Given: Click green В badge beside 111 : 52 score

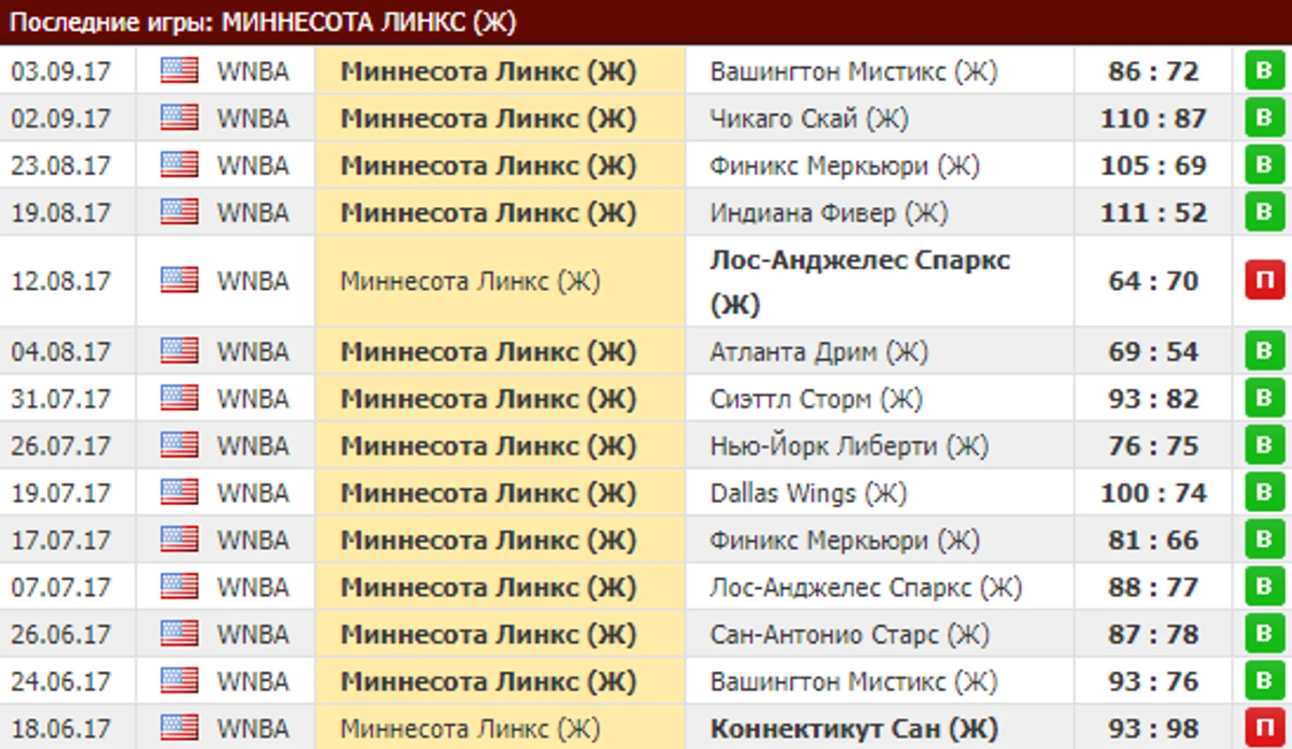Looking at the screenshot, I should 1265,212.
